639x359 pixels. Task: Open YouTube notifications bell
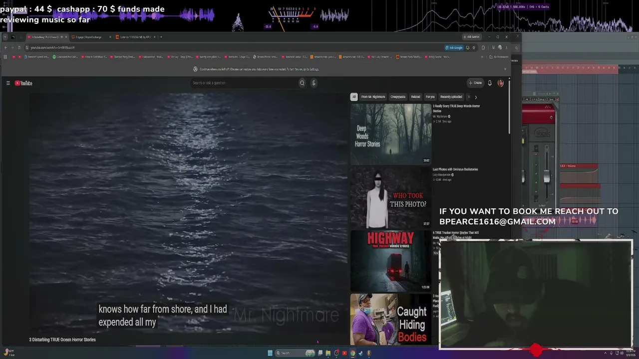coord(490,83)
